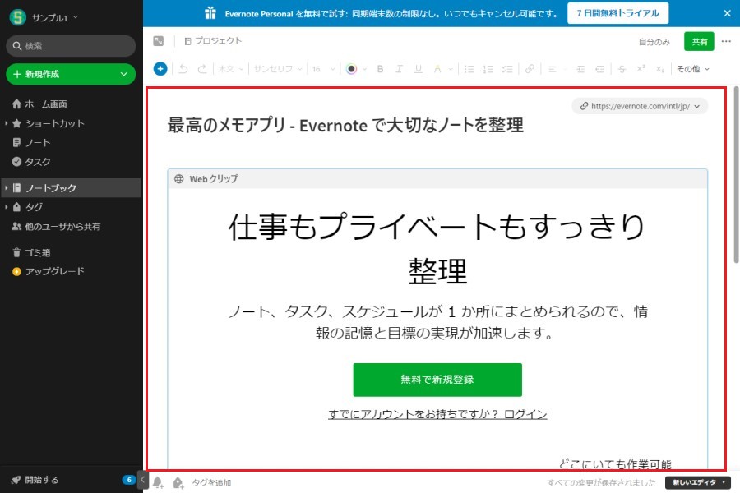The image size is (740, 493).
Task: Add a reminder with the bell icon
Action: coord(158,482)
